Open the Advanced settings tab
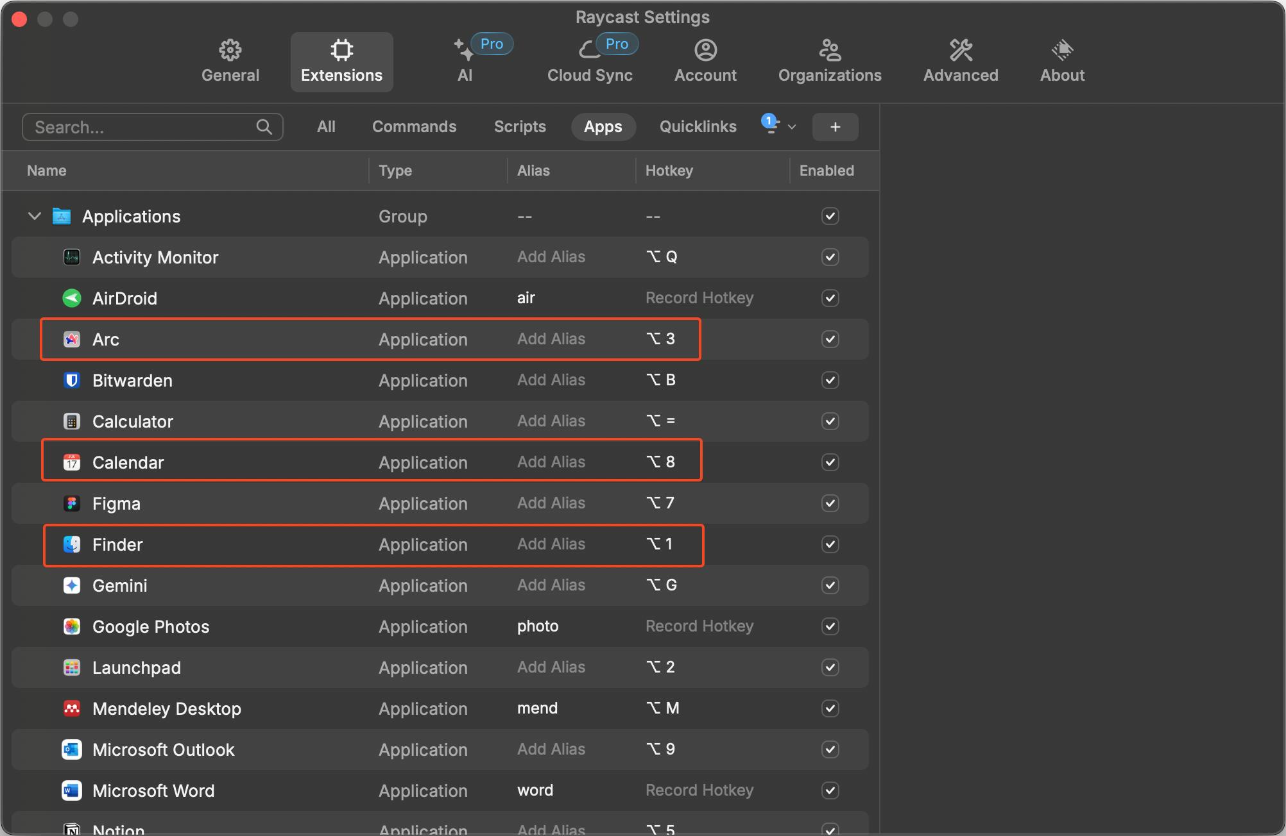The height and width of the screenshot is (836, 1286). coord(961,62)
